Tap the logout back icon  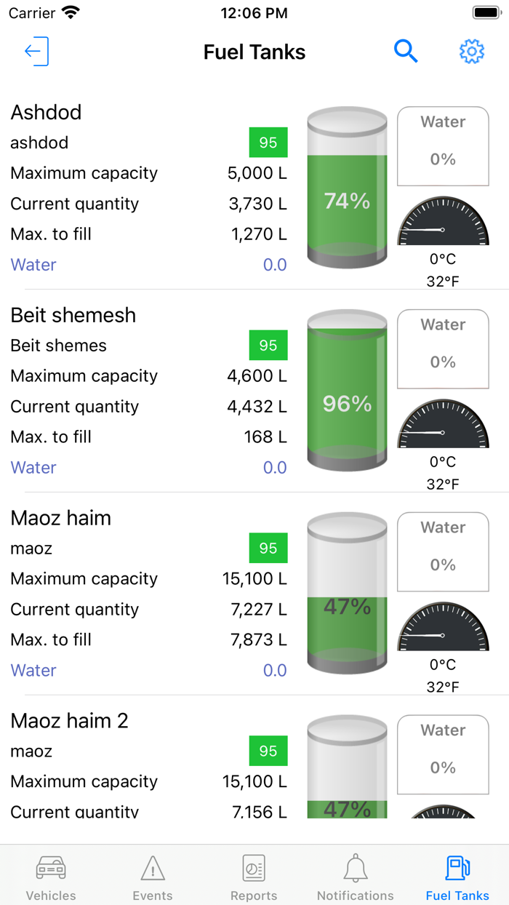36,52
